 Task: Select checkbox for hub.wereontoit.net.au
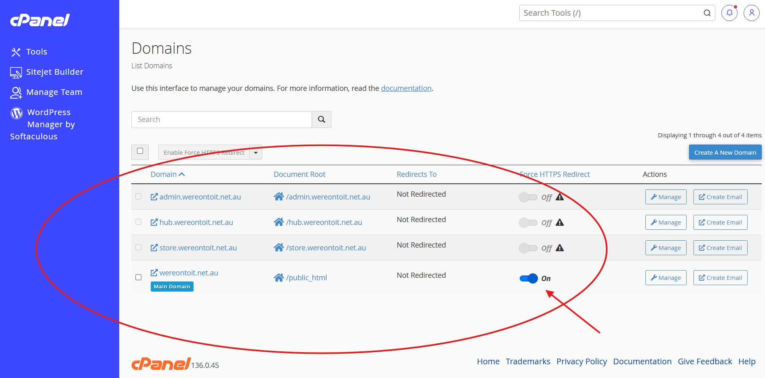(x=139, y=222)
